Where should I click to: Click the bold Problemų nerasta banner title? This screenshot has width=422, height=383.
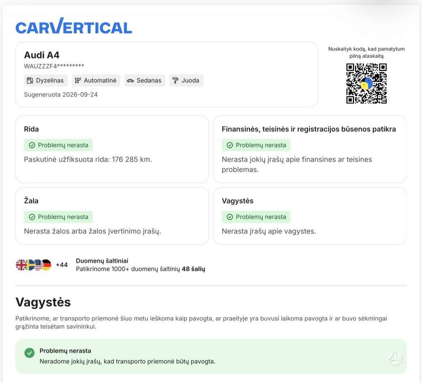click(x=65, y=351)
